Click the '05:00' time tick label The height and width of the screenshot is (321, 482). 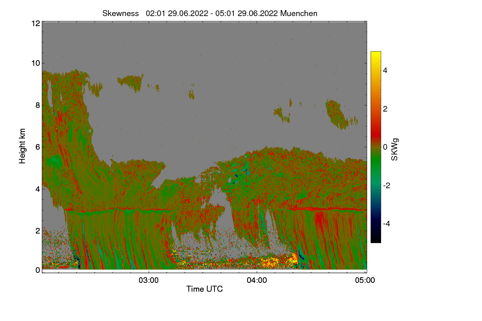pos(365,280)
